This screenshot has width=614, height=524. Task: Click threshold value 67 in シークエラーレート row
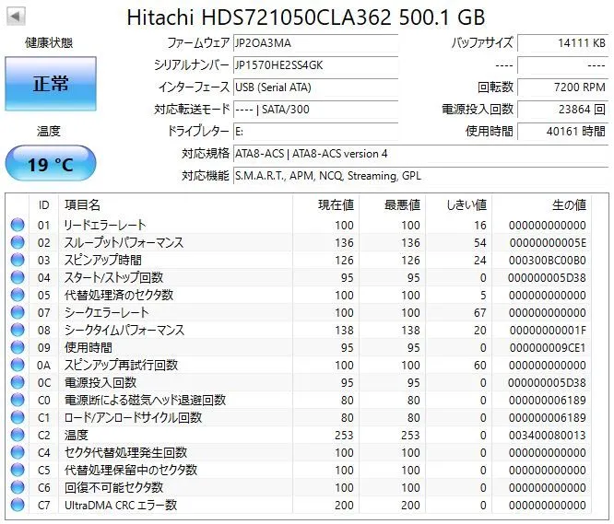click(x=479, y=312)
